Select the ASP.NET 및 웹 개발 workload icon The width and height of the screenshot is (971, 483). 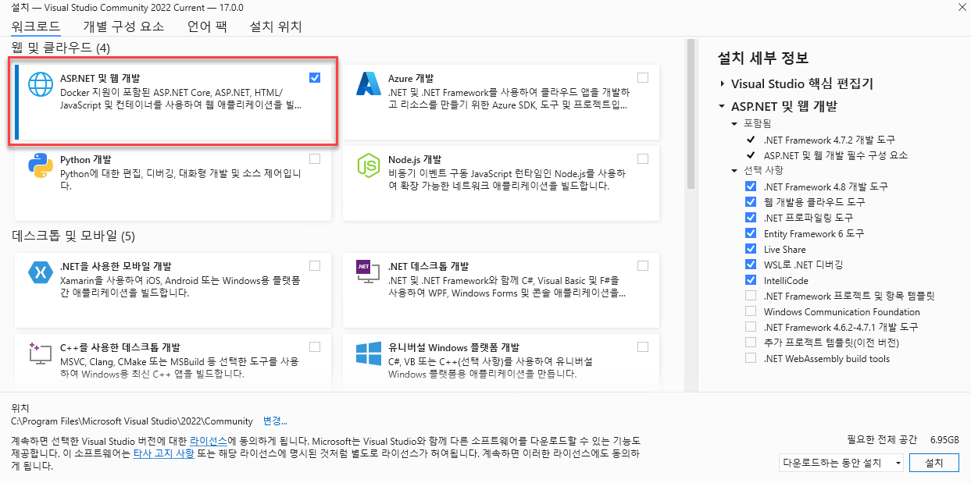tap(40, 83)
